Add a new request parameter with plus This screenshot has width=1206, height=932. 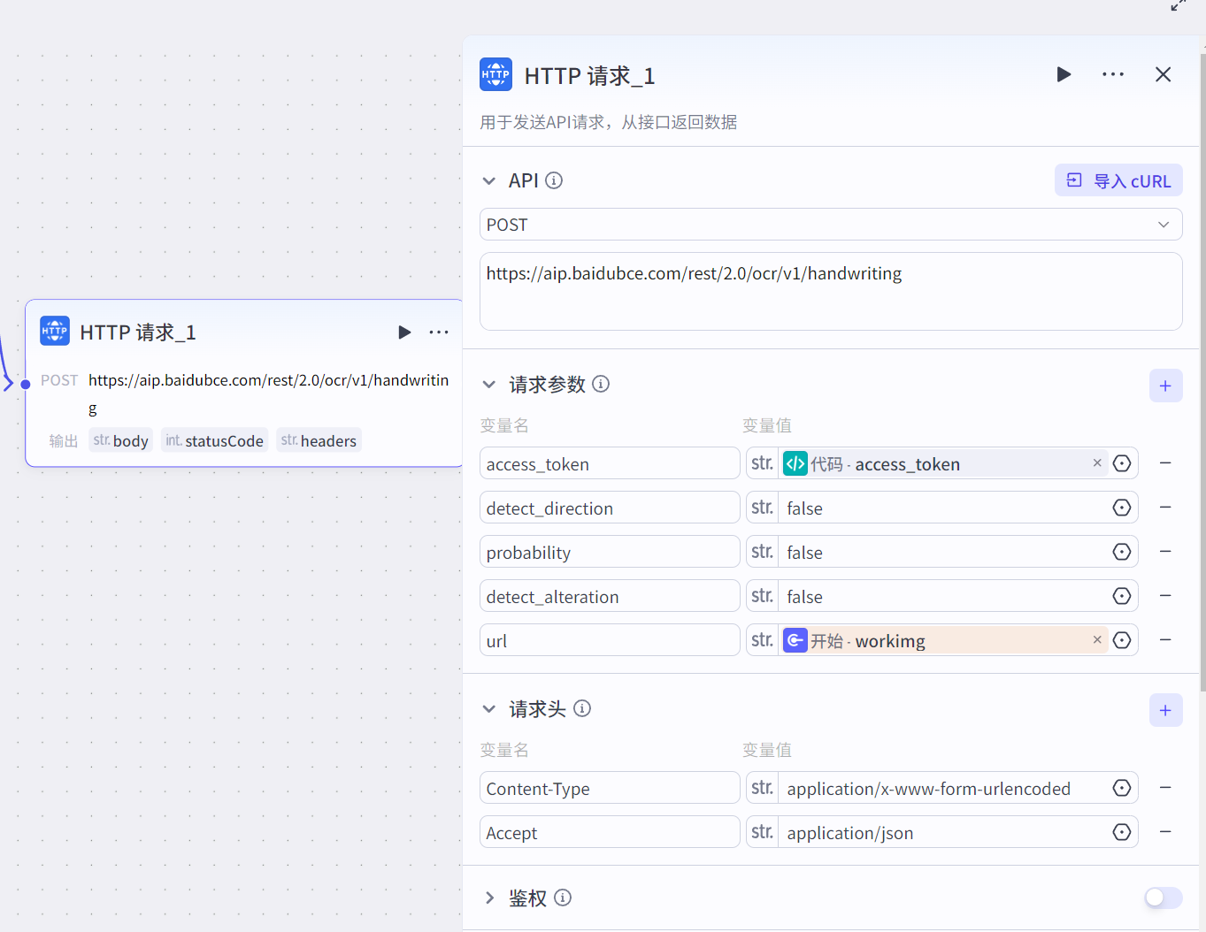tap(1165, 386)
